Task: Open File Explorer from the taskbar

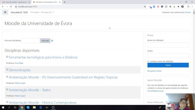Action: click(x=34, y=107)
